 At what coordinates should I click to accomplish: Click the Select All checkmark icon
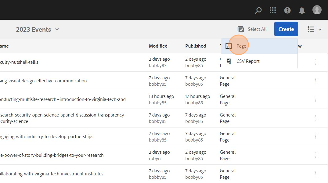241,29
